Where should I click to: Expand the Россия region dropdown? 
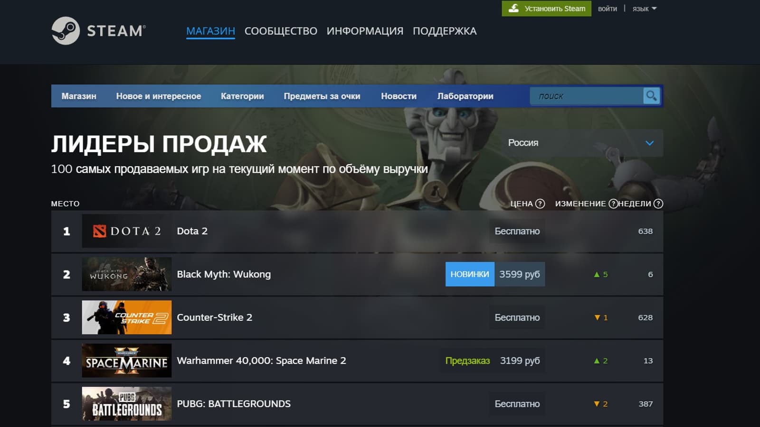click(581, 143)
